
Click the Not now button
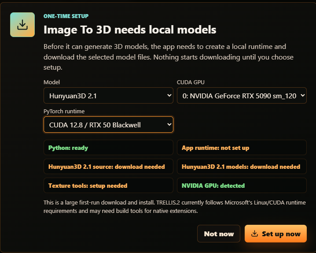tap(219, 234)
